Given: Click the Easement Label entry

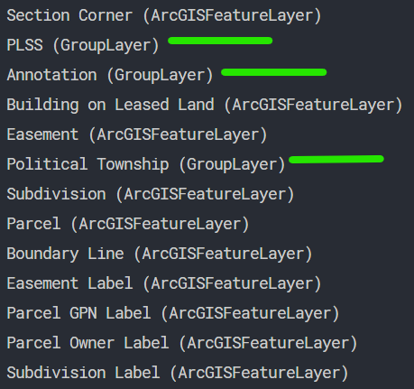Looking at the screenshot, I should click(164, 283).
